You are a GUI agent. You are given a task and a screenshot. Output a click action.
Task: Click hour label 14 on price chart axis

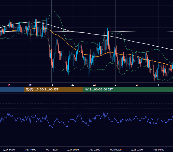[9, 85]
